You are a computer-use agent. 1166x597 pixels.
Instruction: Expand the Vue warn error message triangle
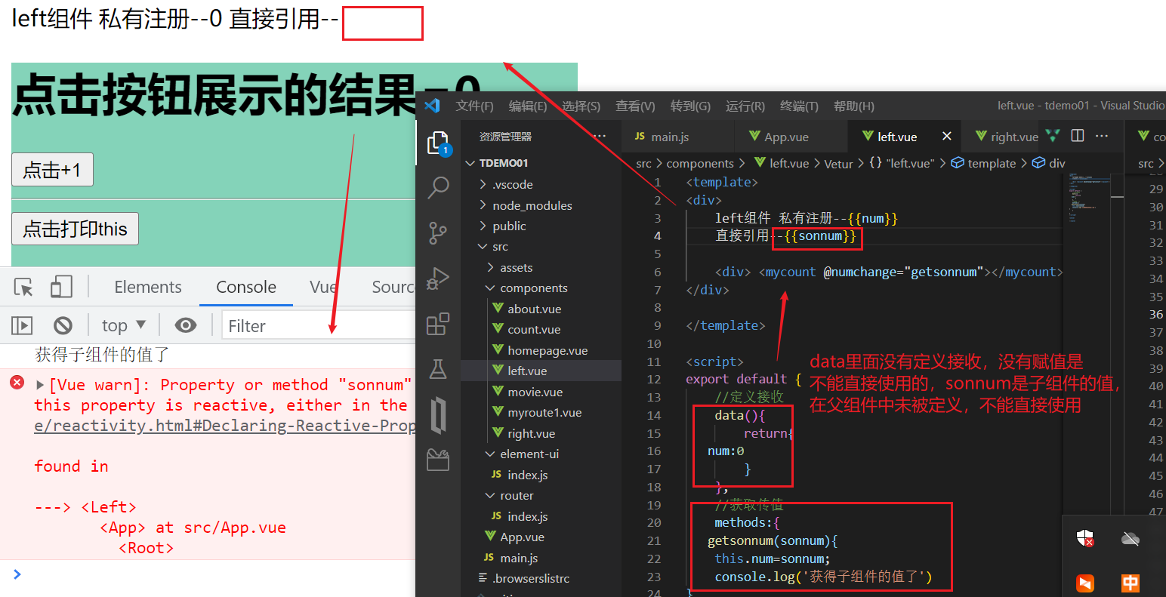point(40,385)
